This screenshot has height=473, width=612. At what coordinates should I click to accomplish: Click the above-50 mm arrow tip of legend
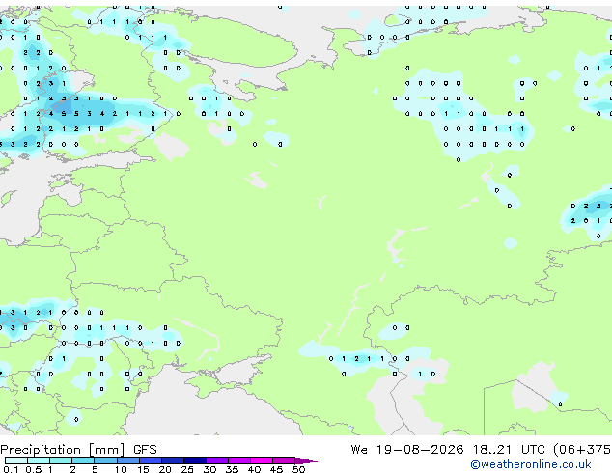(306, 460)
